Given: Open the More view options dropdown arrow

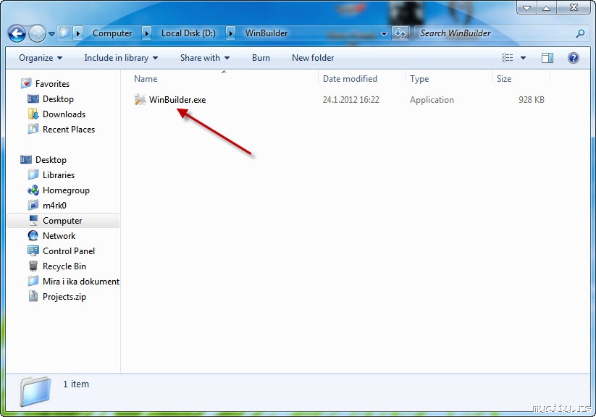Looking at the screenshot, I should [x=523, y=58].
